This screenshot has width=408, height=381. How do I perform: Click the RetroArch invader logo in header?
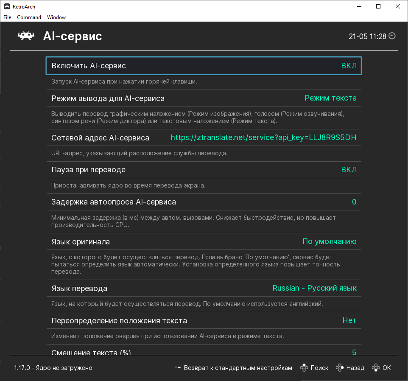click(26, 36)
